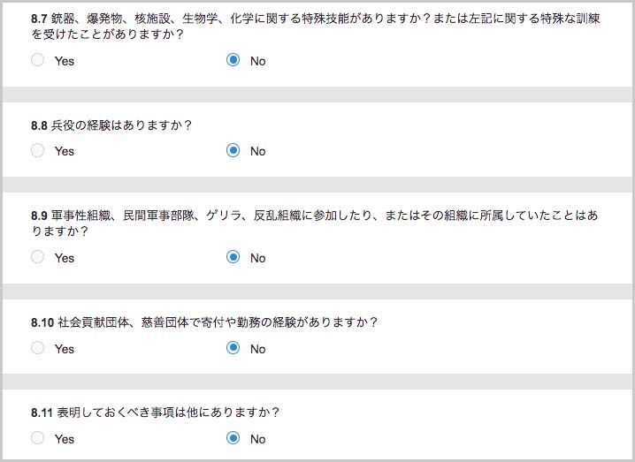The image size is (635, 462).
Task: Click the No label under question 8.9
Action: tap(258, 258)
